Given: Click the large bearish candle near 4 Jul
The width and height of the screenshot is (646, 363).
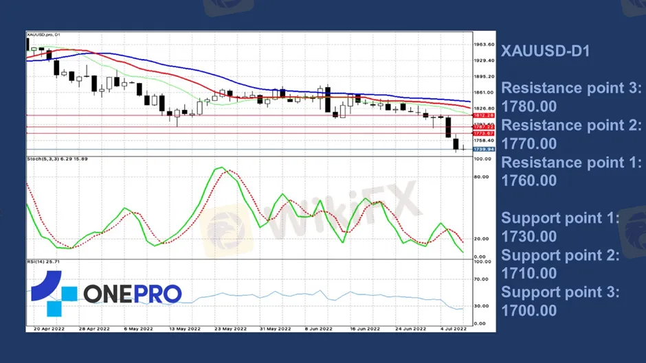Looking at the screenshot, I should pos(448,127).
